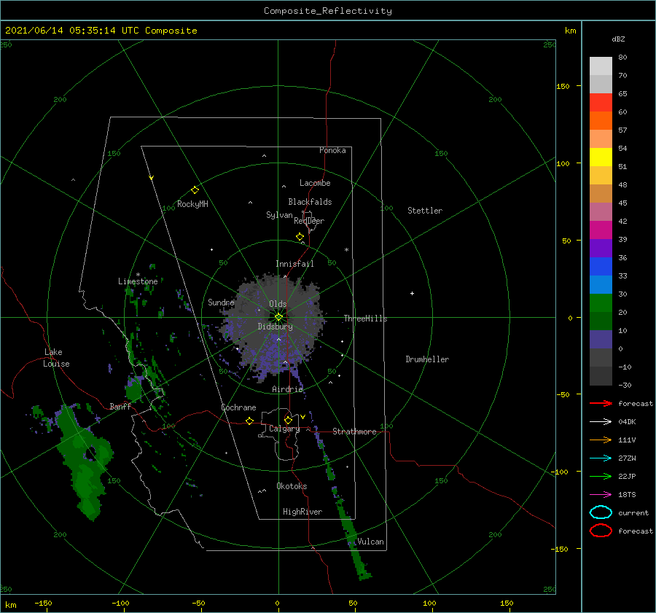Click the bright yellow 54-51 dBZ swatch
The height and width of the screenshot is (613, 656).
click(601, 157)
